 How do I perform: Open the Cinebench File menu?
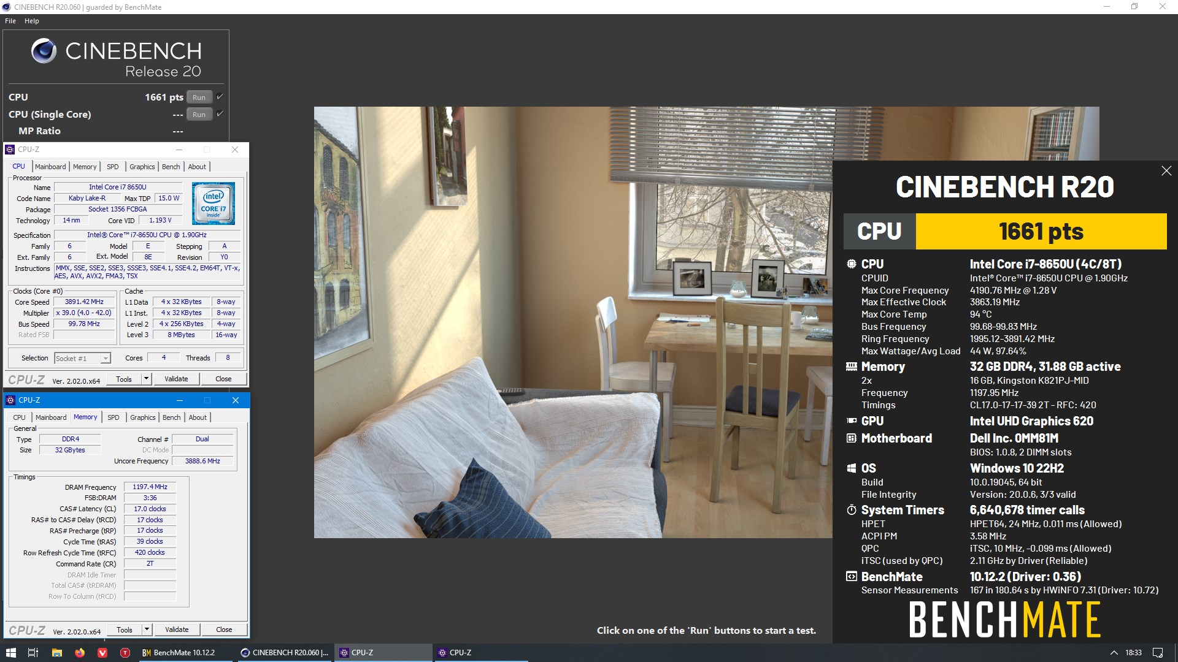(10, 21)
